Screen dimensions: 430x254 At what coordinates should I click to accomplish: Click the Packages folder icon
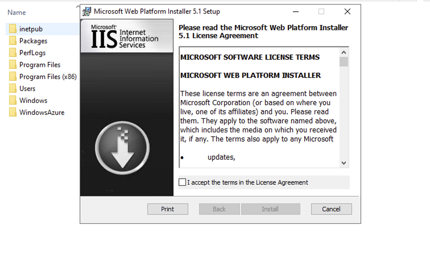coord(13,41)
